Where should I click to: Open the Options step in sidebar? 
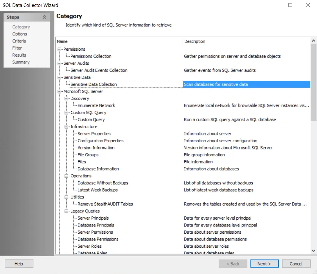(x=20, y=34)
